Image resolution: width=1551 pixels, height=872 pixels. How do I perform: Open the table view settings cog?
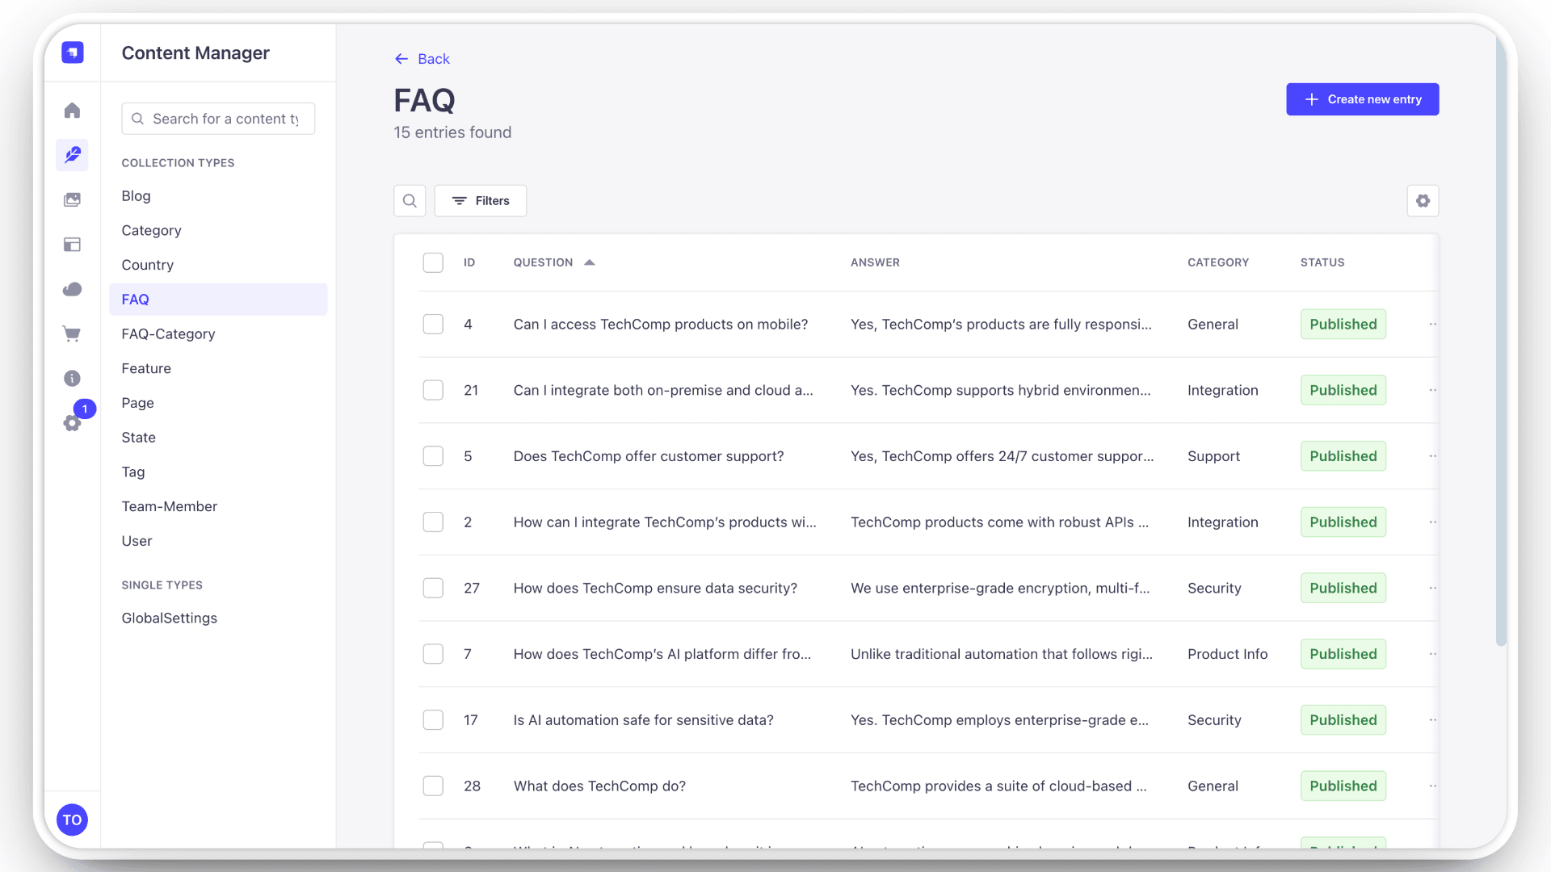[x=1423, y=201]
